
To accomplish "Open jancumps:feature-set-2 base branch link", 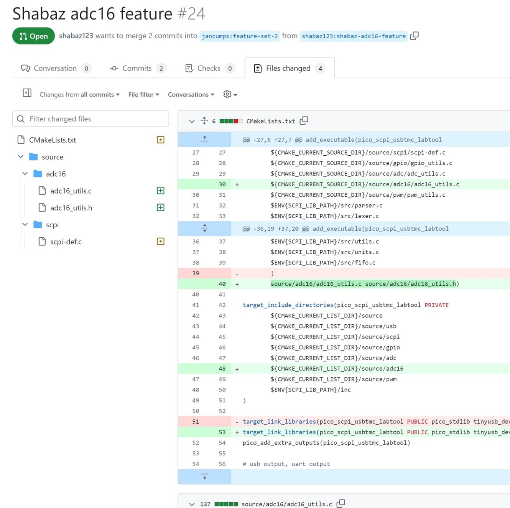I will pyautogui.click(x=240, y=36).
